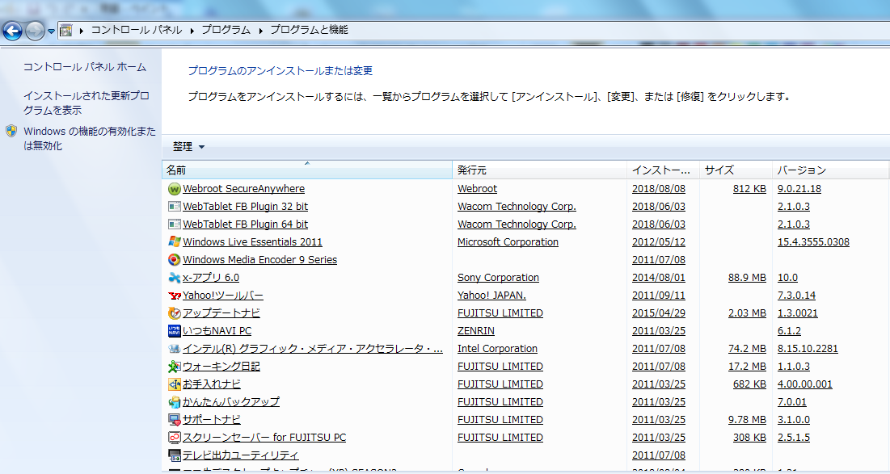Viewport: 890px width, 474px height.
Task: Open Windows の機能の有効化または無効化 link
Action: (x=89, y=138)
